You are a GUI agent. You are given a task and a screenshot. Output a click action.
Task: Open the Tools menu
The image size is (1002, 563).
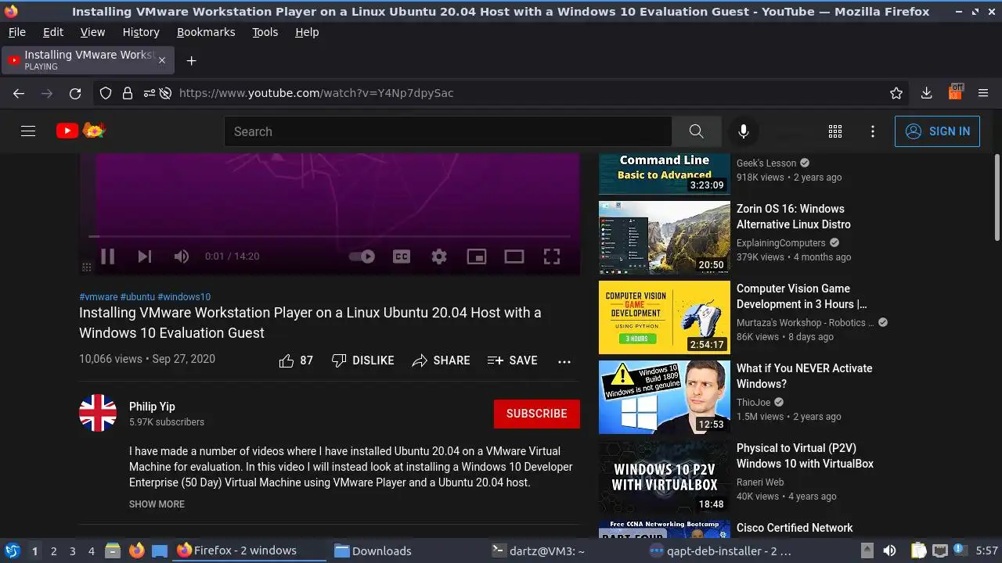click(x=265, y=32)
